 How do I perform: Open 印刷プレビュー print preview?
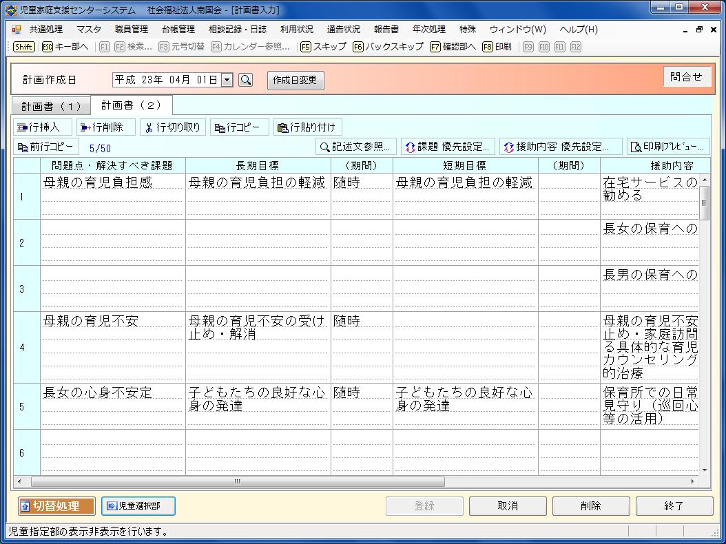click(667, 147)
